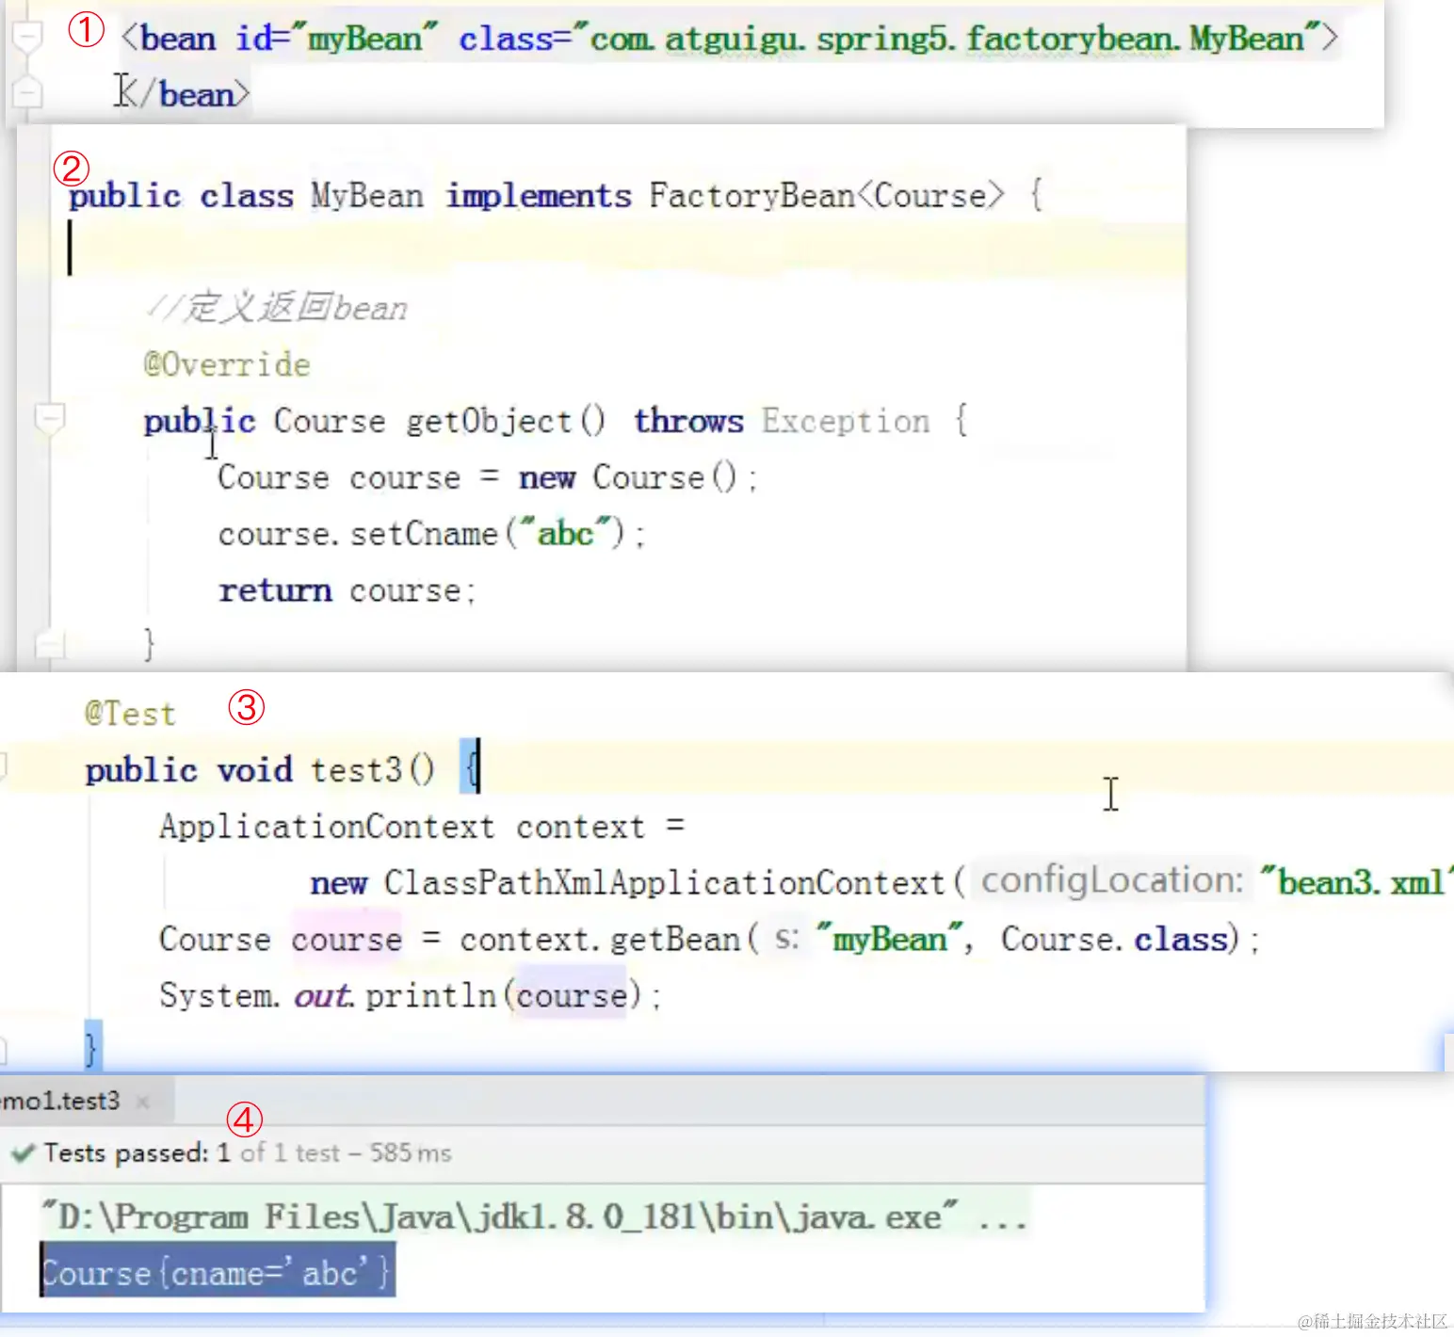Click MyBean in the class declaration
Screen dimensions: 1454x1337
click(367, 196)
